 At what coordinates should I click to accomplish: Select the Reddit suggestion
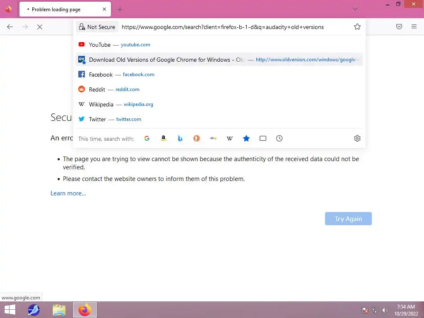(x=219, y=89)
